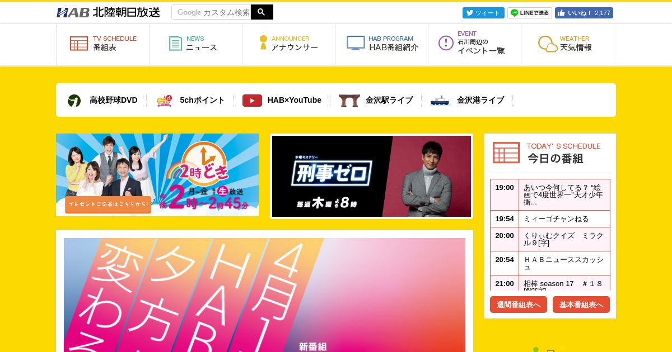
Task: Open HAB×YouTube link
Action: pyautogui.click(x=295, y=100)
